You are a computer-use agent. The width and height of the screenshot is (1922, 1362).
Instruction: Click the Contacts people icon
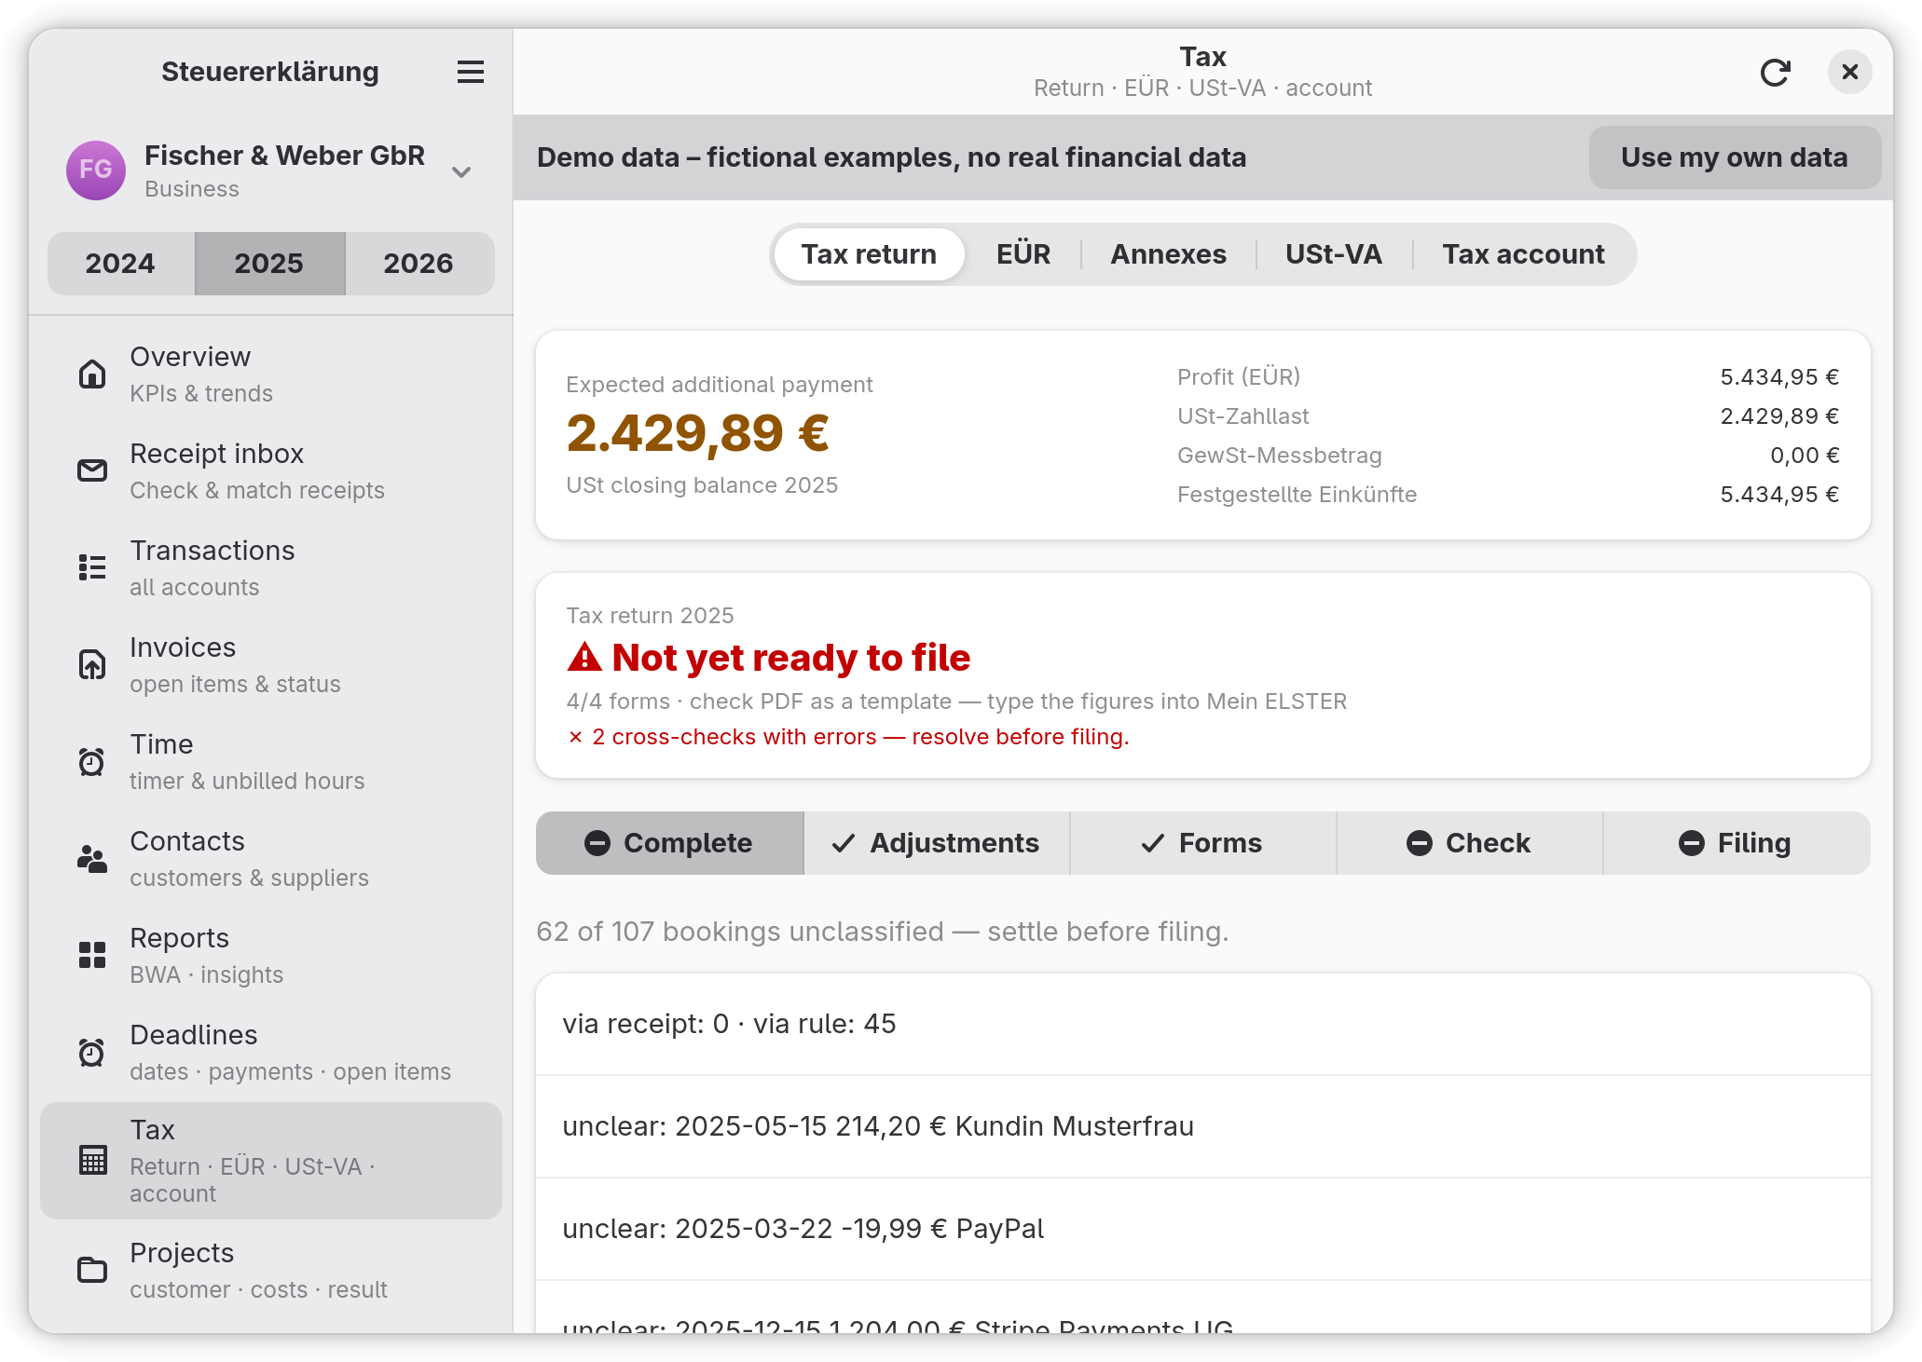[x=91, y=858]
